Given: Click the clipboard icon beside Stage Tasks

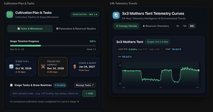Looking at the screenshot, I should (x=11, y=85).
